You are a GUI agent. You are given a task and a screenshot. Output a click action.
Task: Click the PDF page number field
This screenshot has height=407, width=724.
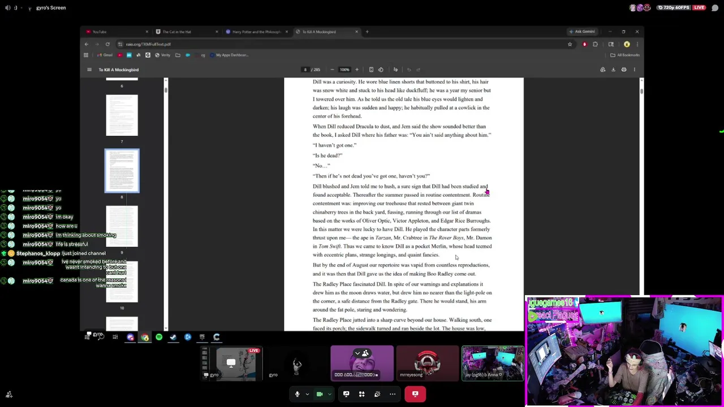point(305,70)
